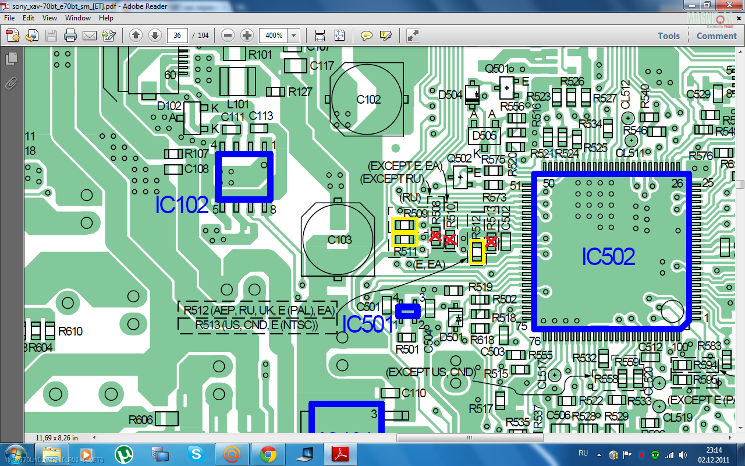Toggle fit one full page view
This screenshot has height=466, width=745.
pos(339,36)
